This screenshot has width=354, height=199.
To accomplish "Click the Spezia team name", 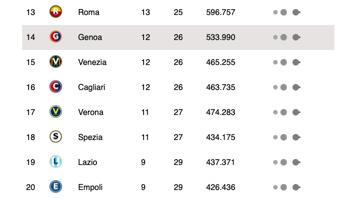I will 90,137.
